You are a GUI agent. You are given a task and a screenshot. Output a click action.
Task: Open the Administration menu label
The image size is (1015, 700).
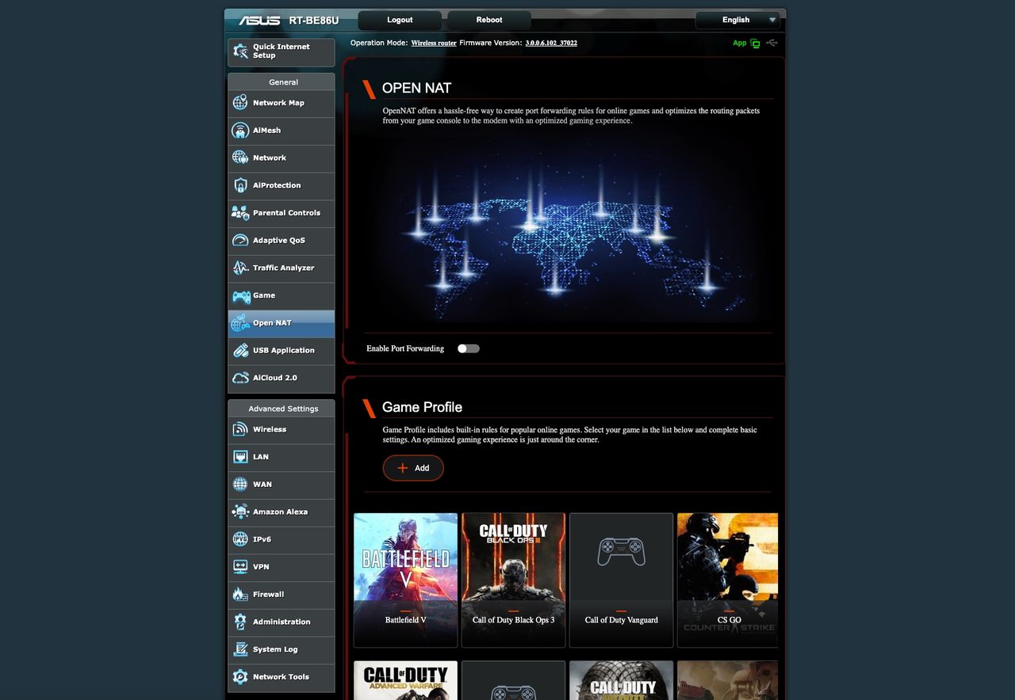282,622
